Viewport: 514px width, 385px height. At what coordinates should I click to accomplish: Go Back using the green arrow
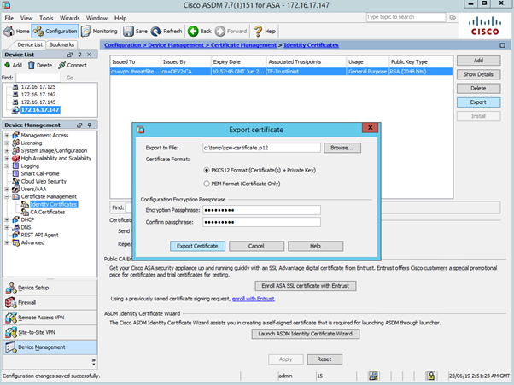pyautogui.click(x=201, y=31)
